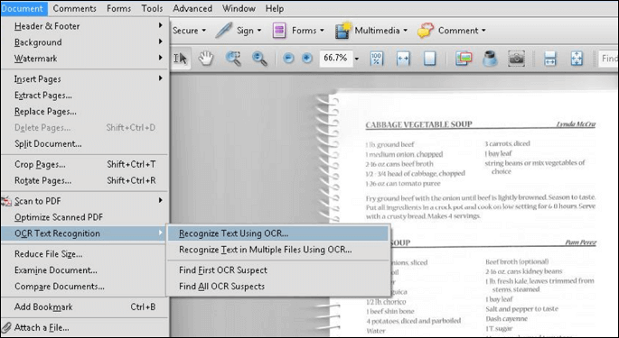Screen dimensions: 619x338
Task: Set view to Actual Size 100% icon
Action: coord(377,59)
